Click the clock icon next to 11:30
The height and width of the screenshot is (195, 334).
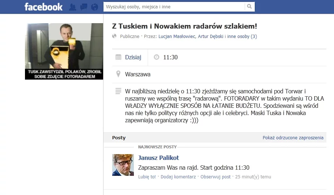click(x=157, y=57)
